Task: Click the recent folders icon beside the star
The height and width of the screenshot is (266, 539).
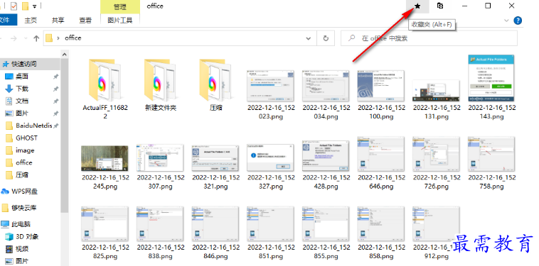Action: pos(440,6)
